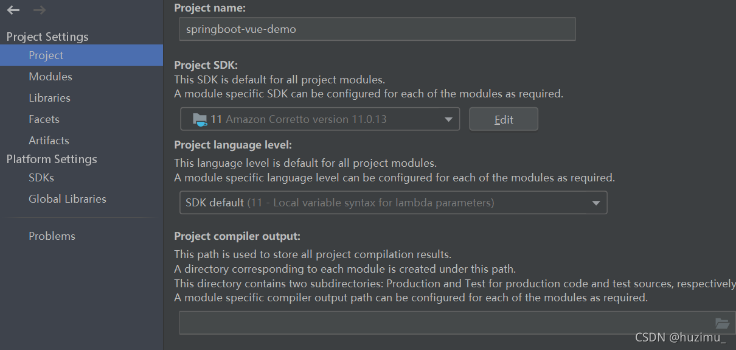Click the compiler output path field

click(457, 323)
